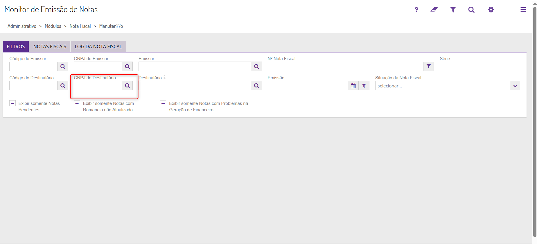Click the CNPJ do Emissor search icon
Viewport: 537px width, 244px height.
127,67
